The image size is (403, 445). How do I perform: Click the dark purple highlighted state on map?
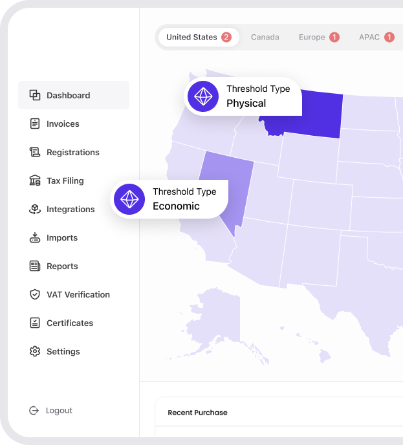321,116
